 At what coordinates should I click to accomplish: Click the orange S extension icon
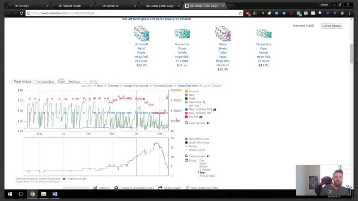pyautogui.click(x=263, y=13)
